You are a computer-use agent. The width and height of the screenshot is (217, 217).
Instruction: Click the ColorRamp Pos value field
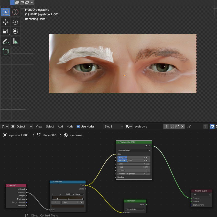[73, 202]
